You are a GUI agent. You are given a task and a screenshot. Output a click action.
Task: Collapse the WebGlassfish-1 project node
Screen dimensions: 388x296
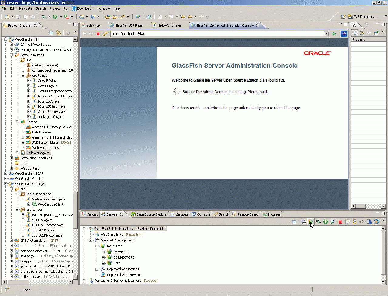pos(5,39)
